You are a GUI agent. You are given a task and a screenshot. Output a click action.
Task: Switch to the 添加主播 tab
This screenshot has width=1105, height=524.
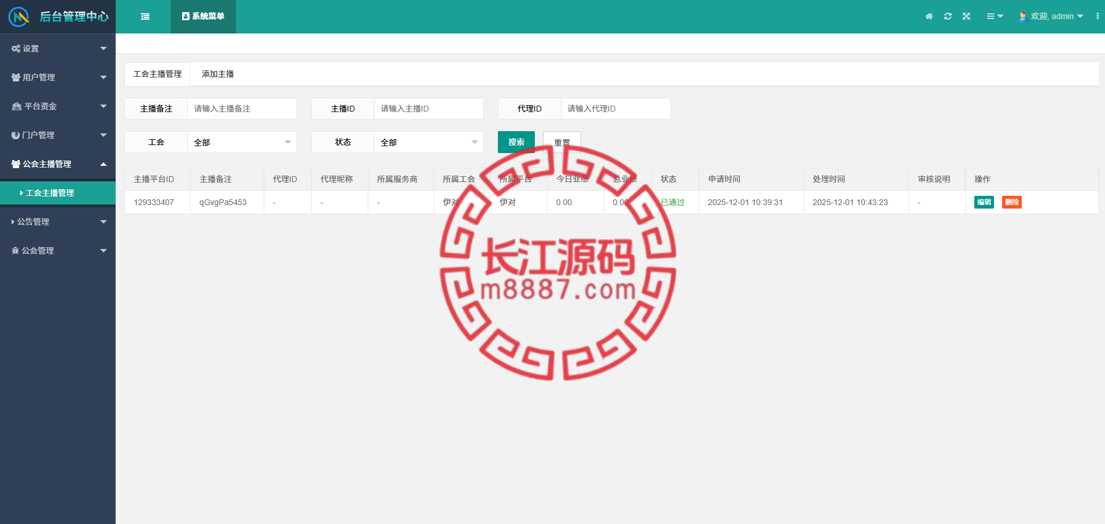pos(218,74)
